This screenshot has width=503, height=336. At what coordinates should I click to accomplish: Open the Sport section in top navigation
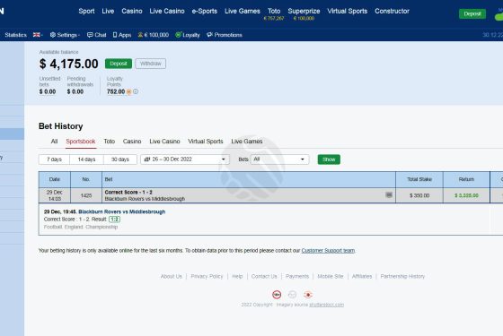pos(86,11)
